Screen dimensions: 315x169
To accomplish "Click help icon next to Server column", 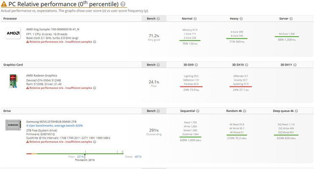I will click(291, 19).
